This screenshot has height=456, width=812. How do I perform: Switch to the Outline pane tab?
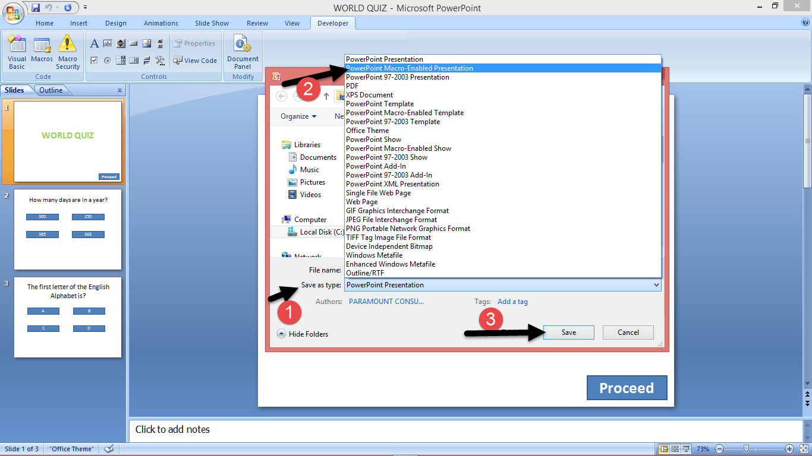click(x=51, y=90)
